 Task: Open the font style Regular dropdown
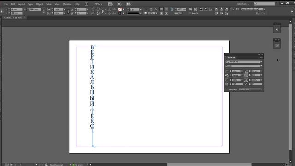[261, 66]
